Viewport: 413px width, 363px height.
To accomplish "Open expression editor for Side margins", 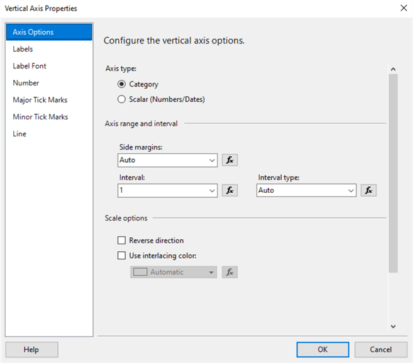I will 230,160.
